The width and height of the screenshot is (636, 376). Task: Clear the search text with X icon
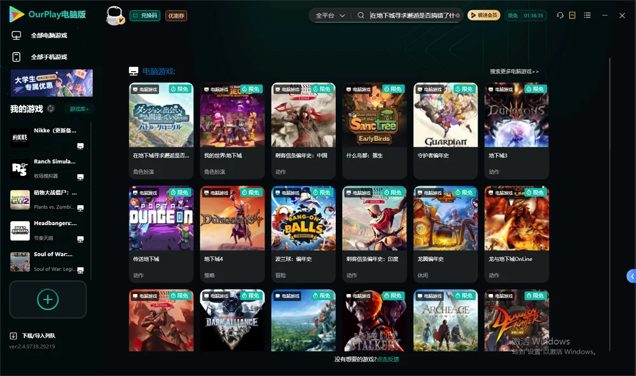(458, 15)
